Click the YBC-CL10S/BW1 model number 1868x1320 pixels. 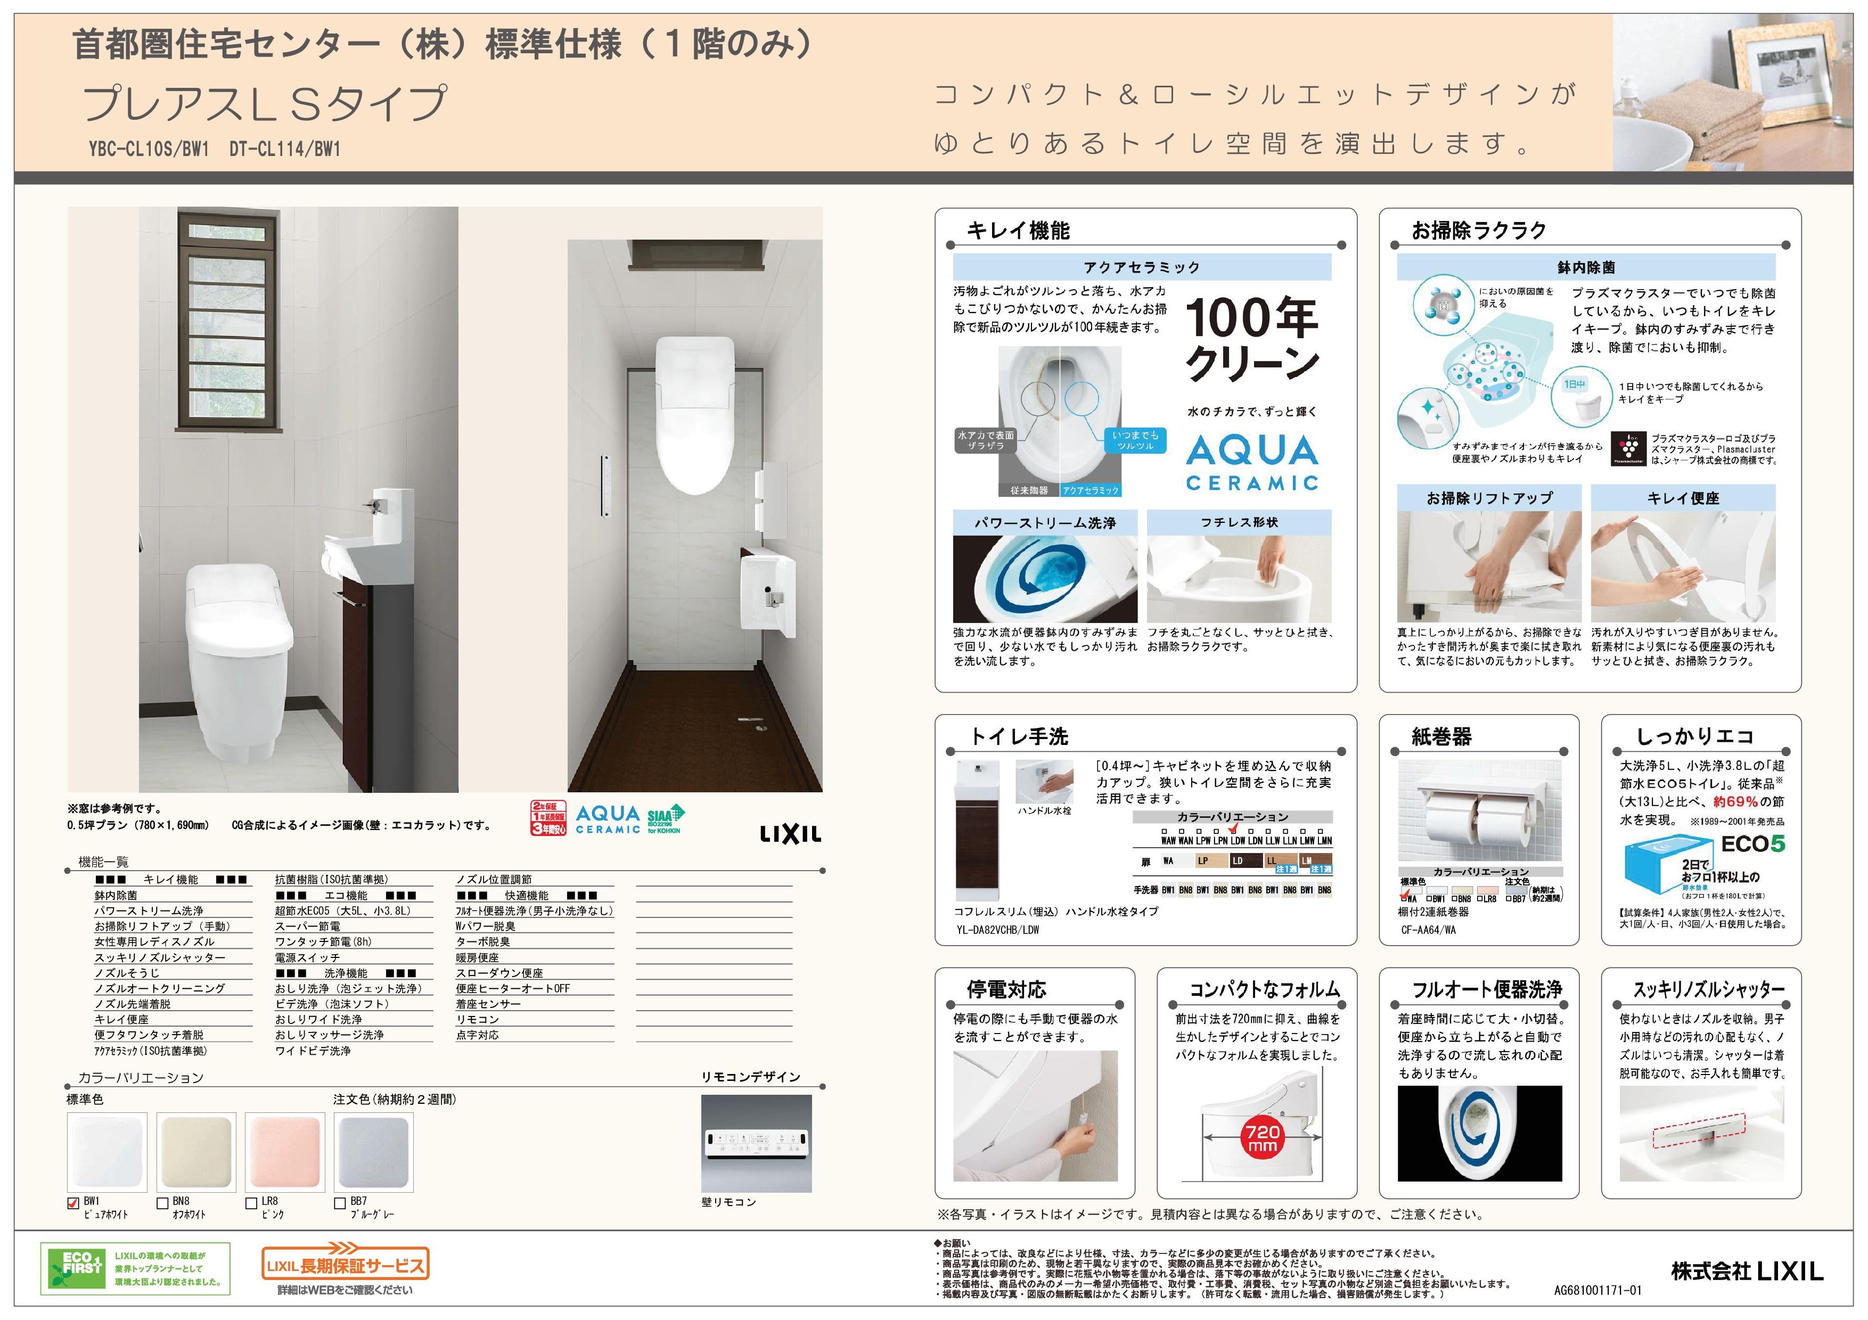click(x=149, y=149)
